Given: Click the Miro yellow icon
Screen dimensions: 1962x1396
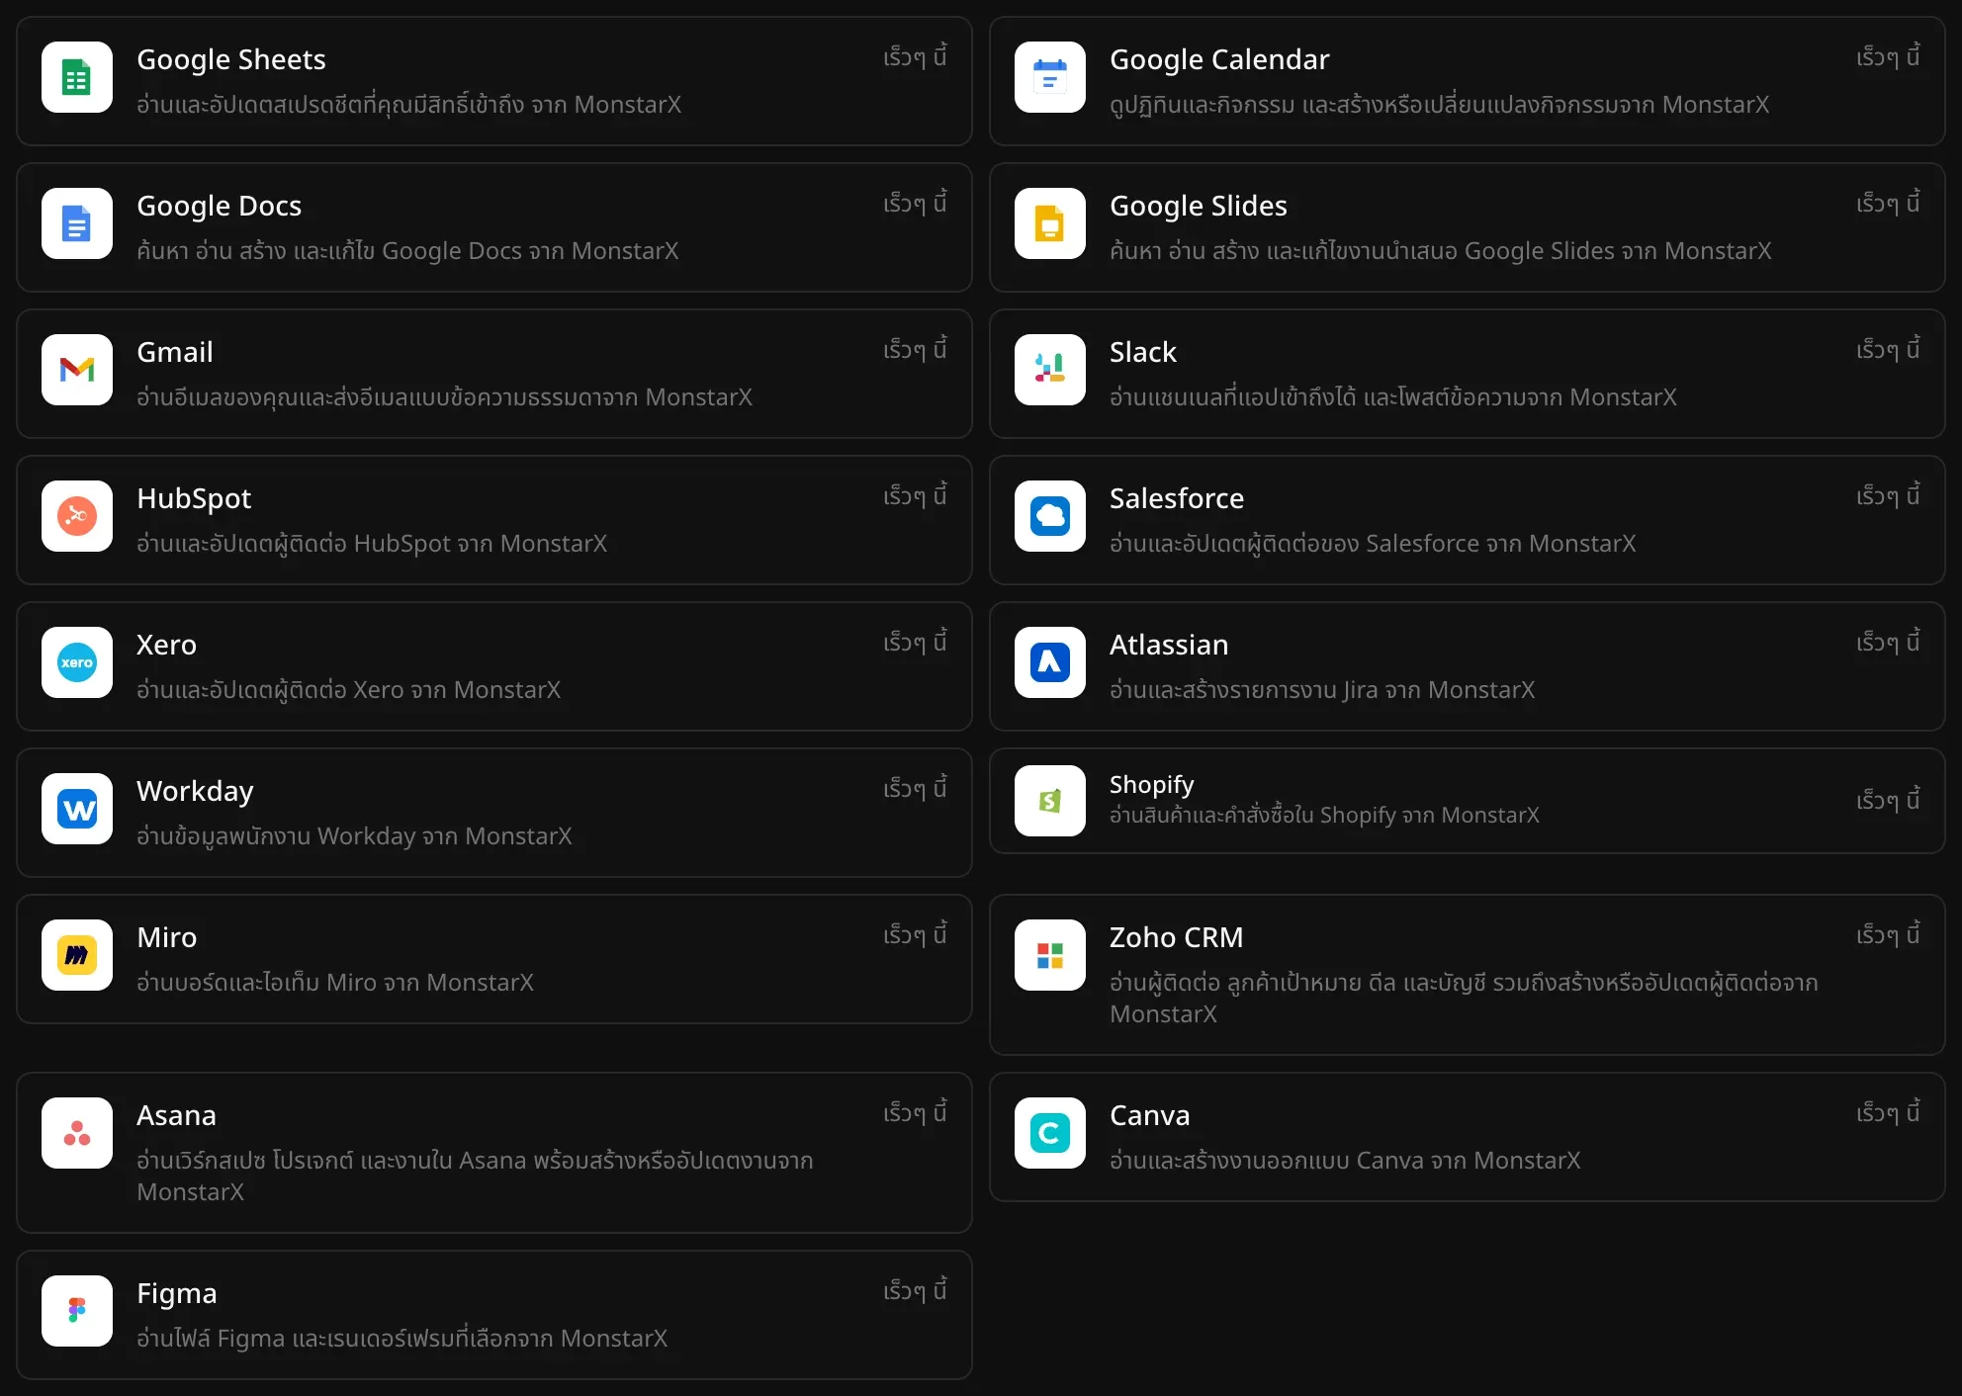Looking at the screenshot, I should click(x=77, y=955).
